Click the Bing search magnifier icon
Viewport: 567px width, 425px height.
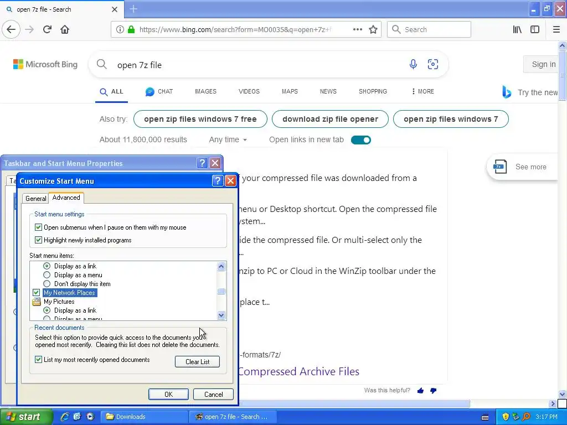pos(102,64)
